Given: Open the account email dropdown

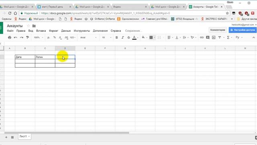Looking at the screenshot, I should click(244, 25).
